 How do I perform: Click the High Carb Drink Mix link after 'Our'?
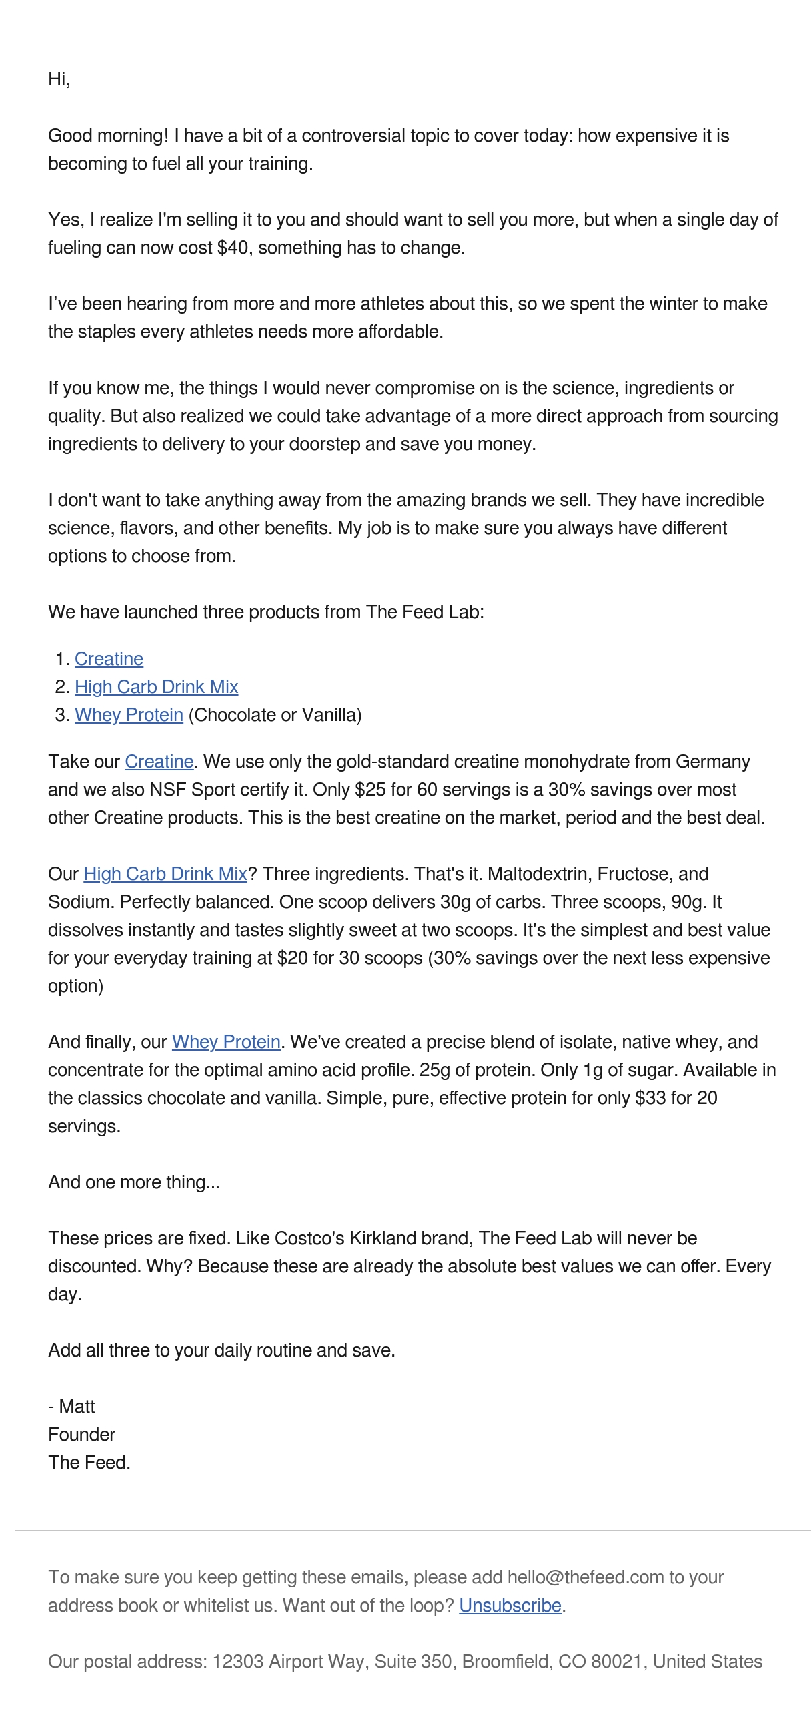point(165,874)
